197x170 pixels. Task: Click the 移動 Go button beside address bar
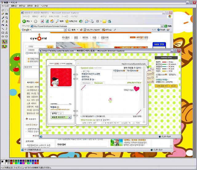click(x=168, y=26)
